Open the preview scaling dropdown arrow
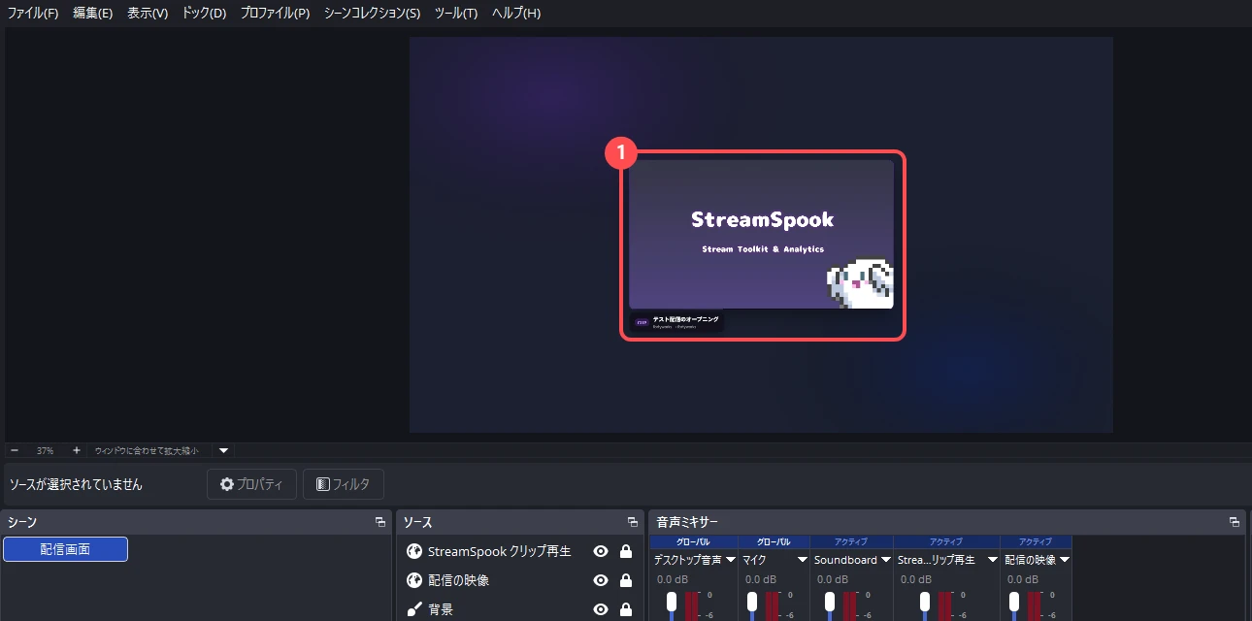 [x=224, y=450]
